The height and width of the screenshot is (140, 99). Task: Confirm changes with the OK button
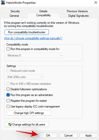[48, 135]
